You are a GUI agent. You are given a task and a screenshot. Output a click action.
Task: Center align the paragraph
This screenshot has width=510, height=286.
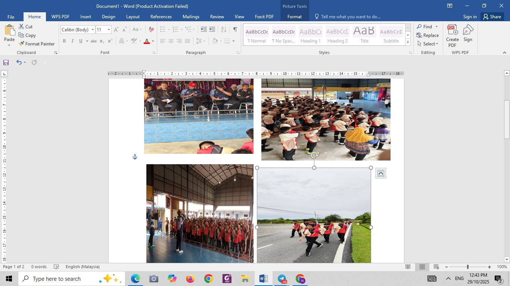pyautogui.click(x=171, y=41)
